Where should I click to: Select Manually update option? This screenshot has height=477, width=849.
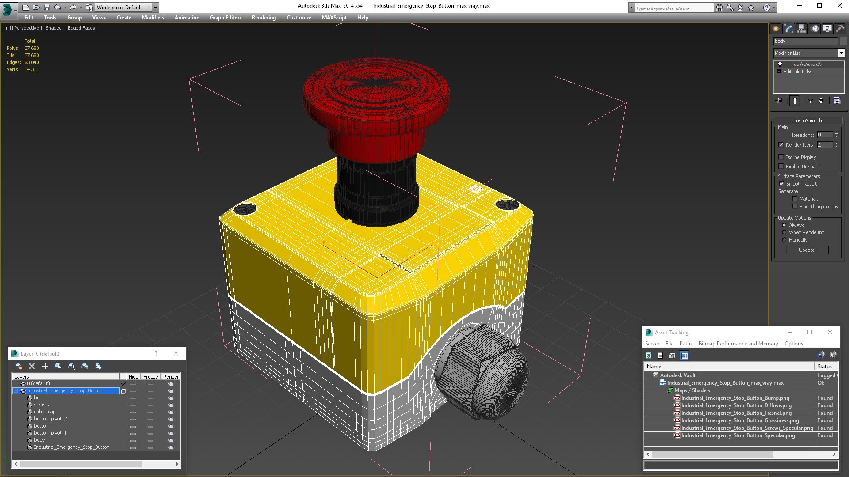pos(784,240)
